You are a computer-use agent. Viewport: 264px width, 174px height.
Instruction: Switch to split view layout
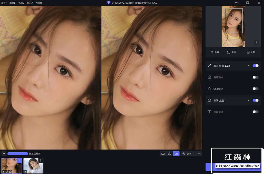[170, 154]
